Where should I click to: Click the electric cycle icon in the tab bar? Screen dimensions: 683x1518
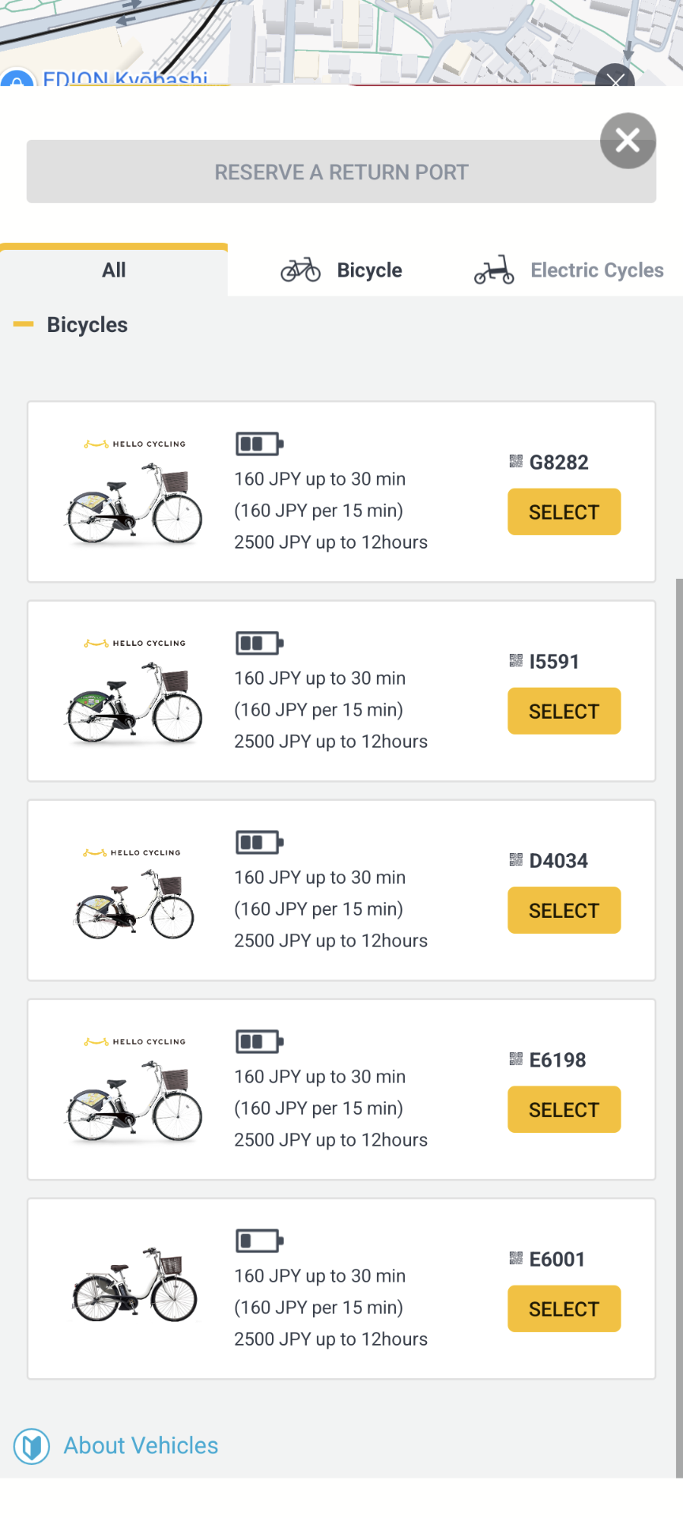pyautogui.click(x=494, y=270)
